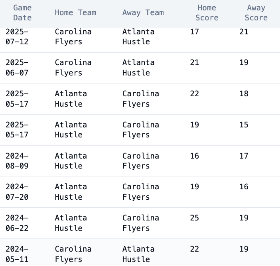Click away score 21 in the 2025-07-12 row
Viewport: 280px width, 266px height.
point(244,32)
